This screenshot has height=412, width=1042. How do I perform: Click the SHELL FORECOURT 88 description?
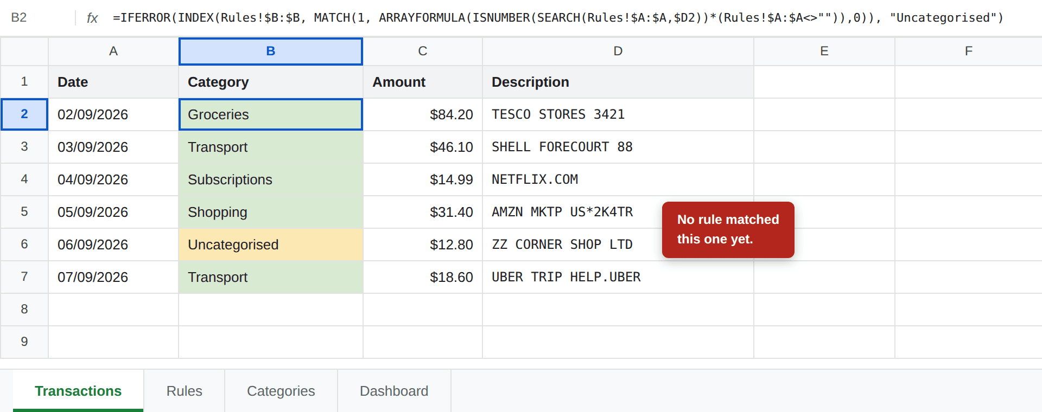tap(618, 147)
